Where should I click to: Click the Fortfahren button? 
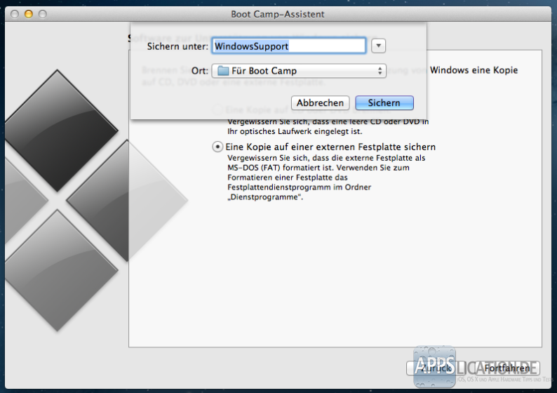[x=507, y=368]
